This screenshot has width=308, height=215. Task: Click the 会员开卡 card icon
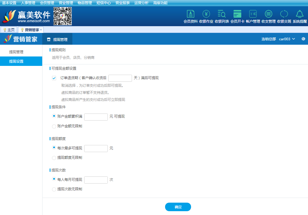[x=237, y=14]
